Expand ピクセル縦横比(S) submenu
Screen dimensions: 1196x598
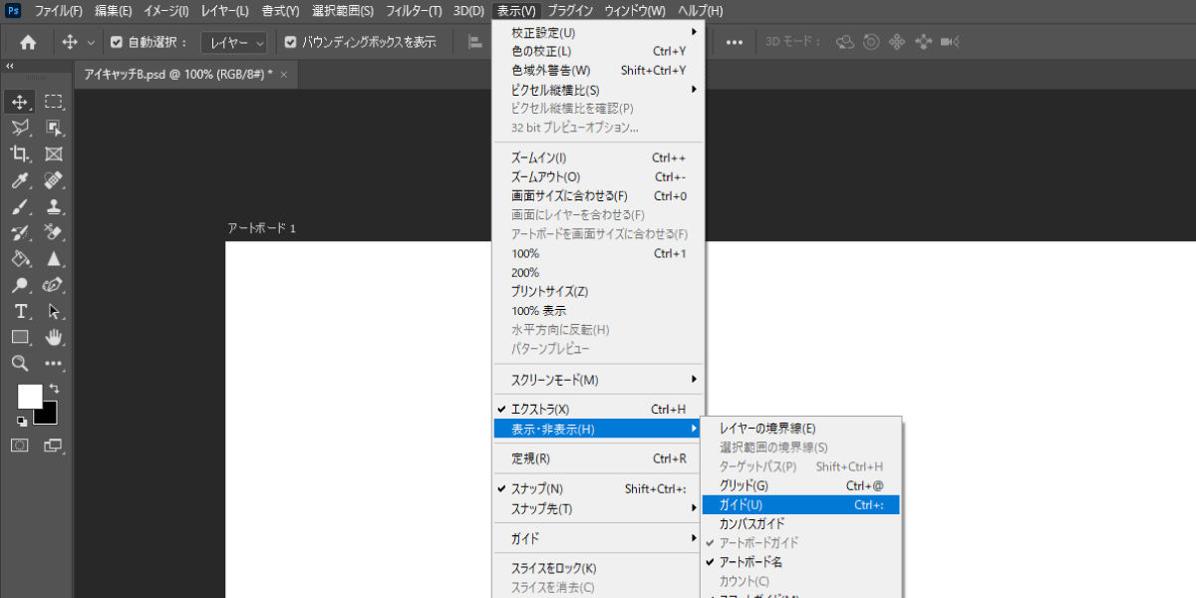click(x=599, y=90)
